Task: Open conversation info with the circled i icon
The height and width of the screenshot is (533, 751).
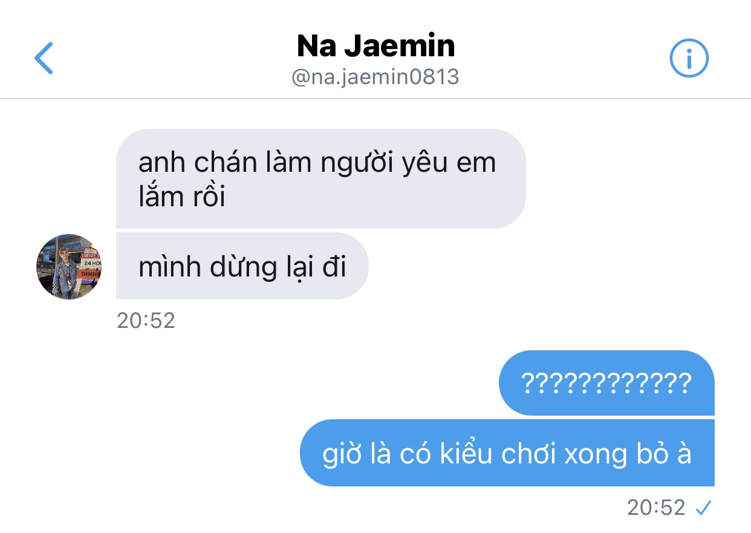Action: (x=689, y=58)
